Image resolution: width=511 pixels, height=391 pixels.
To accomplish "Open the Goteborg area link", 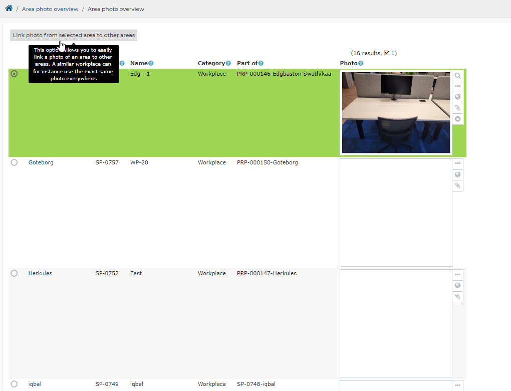I will (41, 162).
